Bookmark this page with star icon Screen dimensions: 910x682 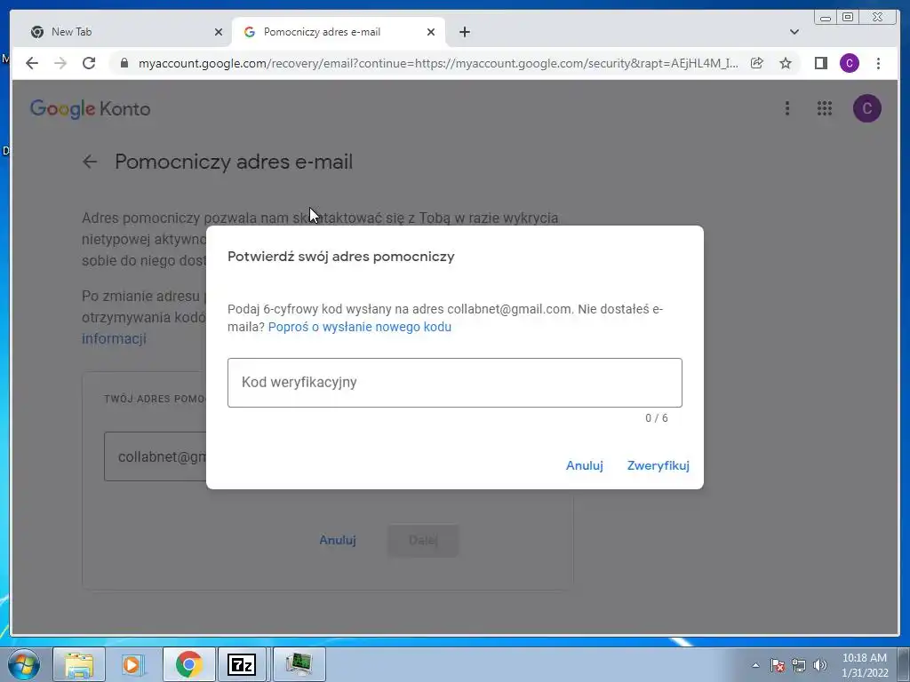coord(786,63)
